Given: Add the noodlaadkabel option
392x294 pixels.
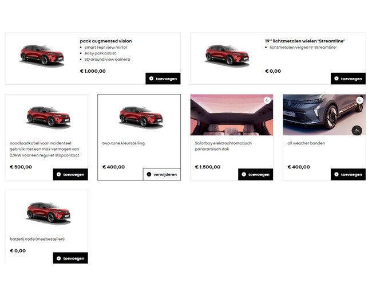Looking at the screenshot, I should pyautogui.click(x=70, y=174).
